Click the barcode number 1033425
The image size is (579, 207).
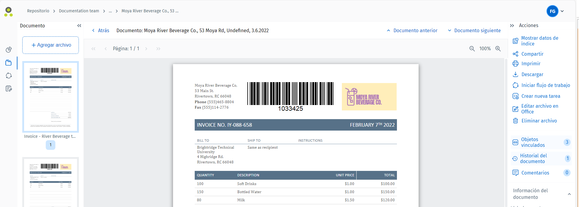click(290, 109)
